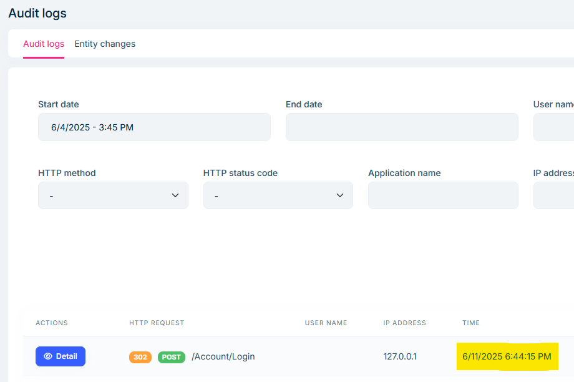Click the Application name filter field
Screen dimensions: 574x382
443,195
